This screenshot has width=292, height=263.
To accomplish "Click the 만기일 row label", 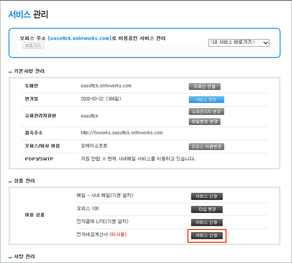I will coord(32,99).
